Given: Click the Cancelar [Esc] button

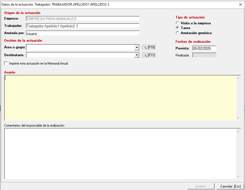Looking at the screenshot, I should coord(230,186).
